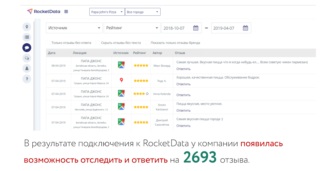Click Google Maps icon in Anna Kolenda row
The image size is (329, 171).
click(121, 93)
